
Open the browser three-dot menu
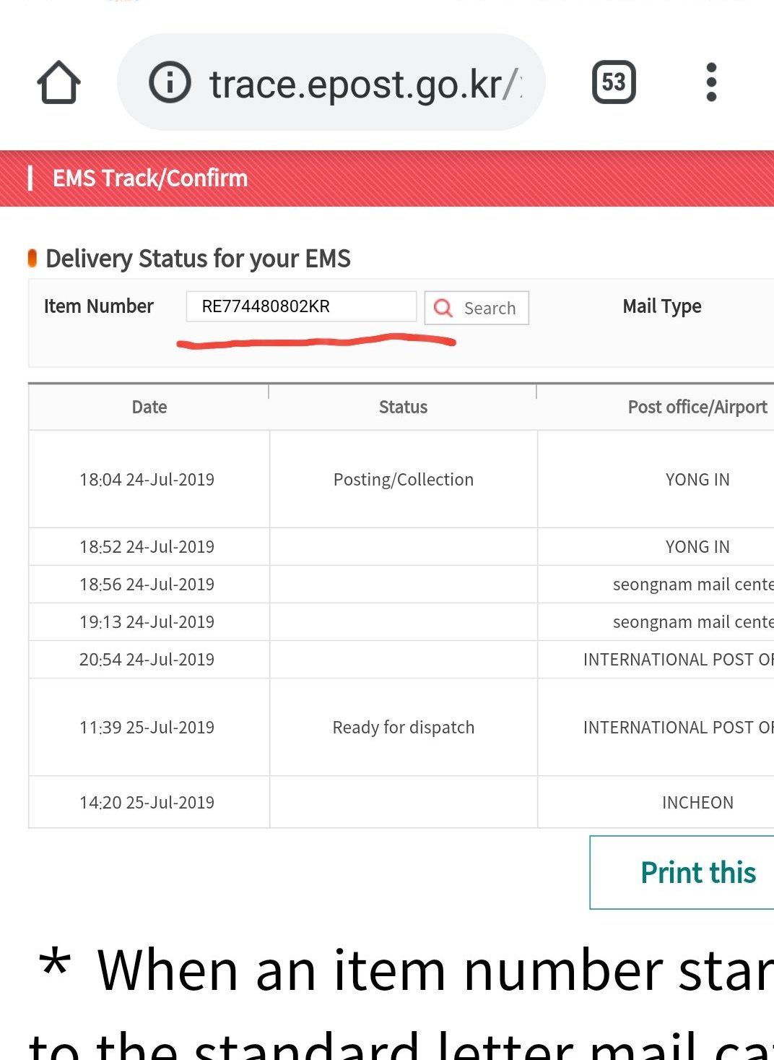click(711, 82)
